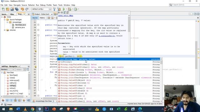Image resolution: width=200 pixels, height=112 pixels.
Task: Click the Save All toolbar icon
Action: point(17,9)
